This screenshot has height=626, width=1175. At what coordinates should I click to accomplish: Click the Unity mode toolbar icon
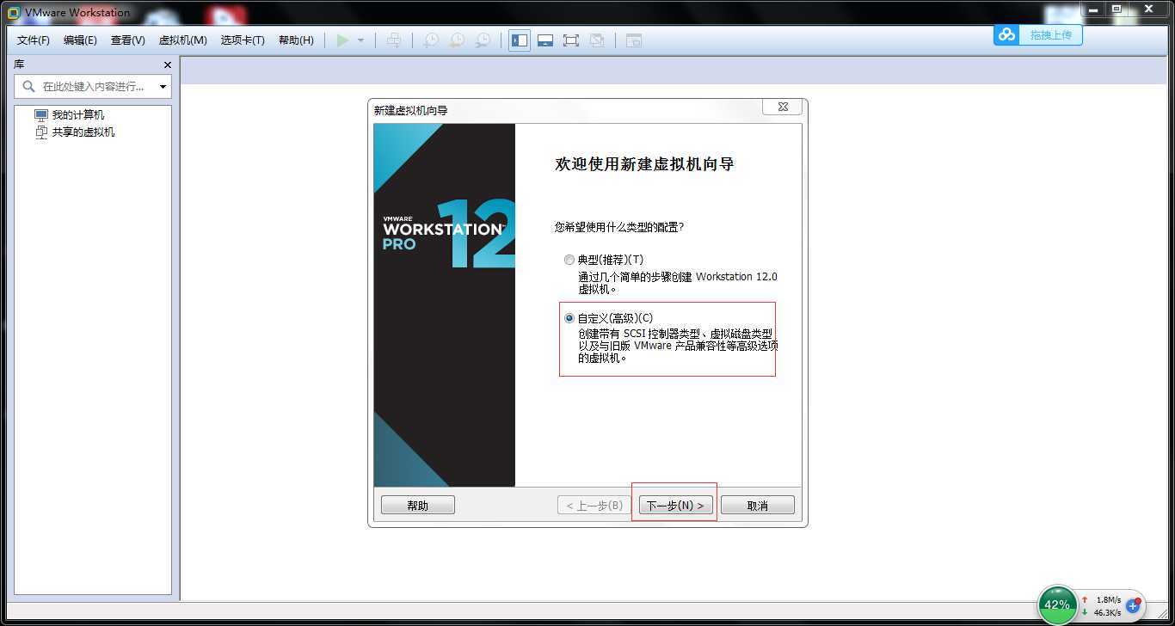[597, 40]
